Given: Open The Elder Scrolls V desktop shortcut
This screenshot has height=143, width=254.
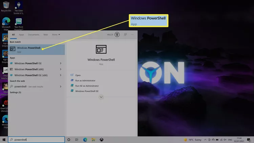Looking at the screenshot, I should pos(19,8).
